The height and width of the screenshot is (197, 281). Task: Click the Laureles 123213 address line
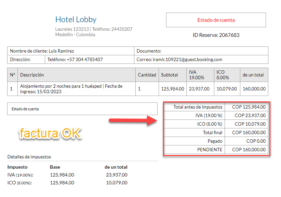pos(94,29)
